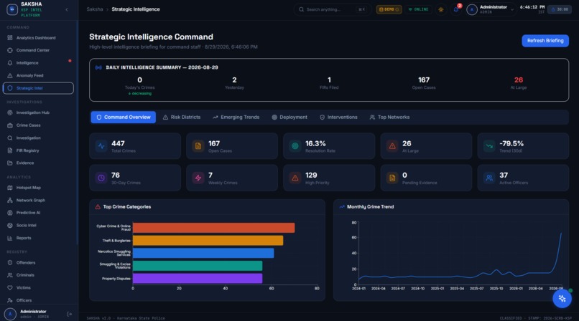Click the 167 Open Cases summary value
The width and height of the screenshot is (579, 321).
[424, 80]
